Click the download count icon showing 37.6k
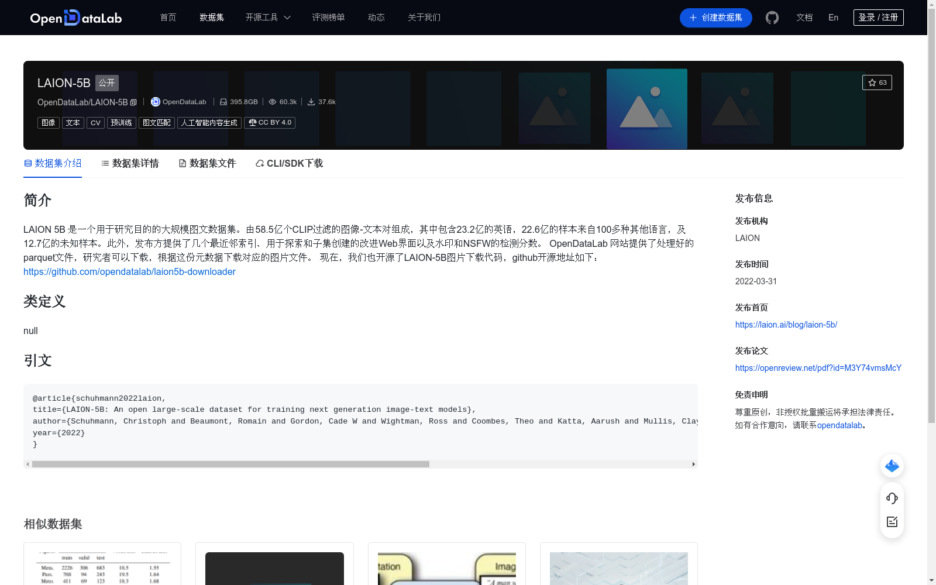 point(311,101)
